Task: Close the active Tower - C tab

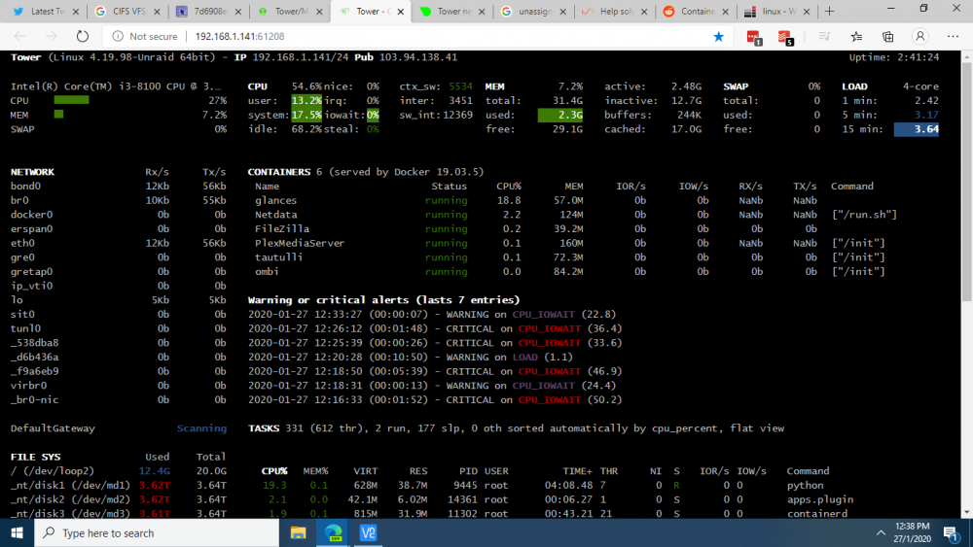Action: click(401, 11)
